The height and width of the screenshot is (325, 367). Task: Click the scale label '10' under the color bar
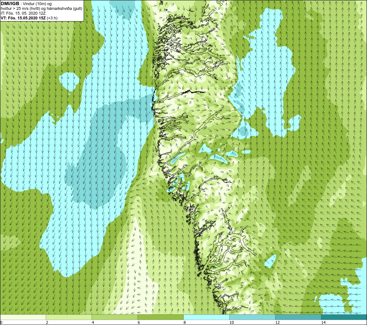tap(232, 322)
